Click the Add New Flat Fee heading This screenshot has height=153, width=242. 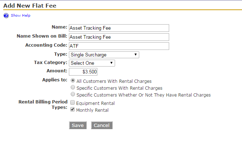(x=30, y=5)
